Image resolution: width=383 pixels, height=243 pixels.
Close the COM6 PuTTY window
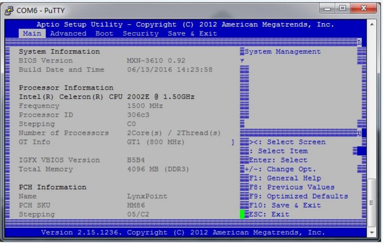pyautogui.click(x=363, y=8)
